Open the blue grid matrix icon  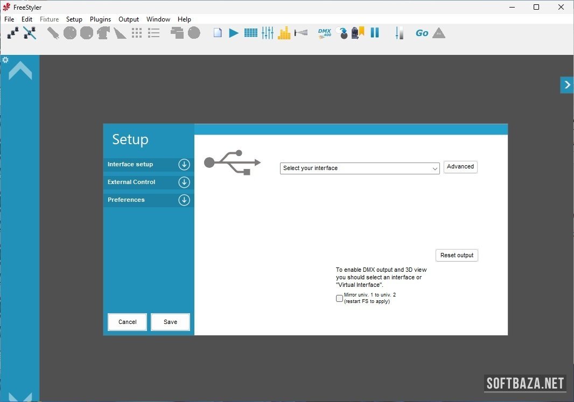coord(250,33)
